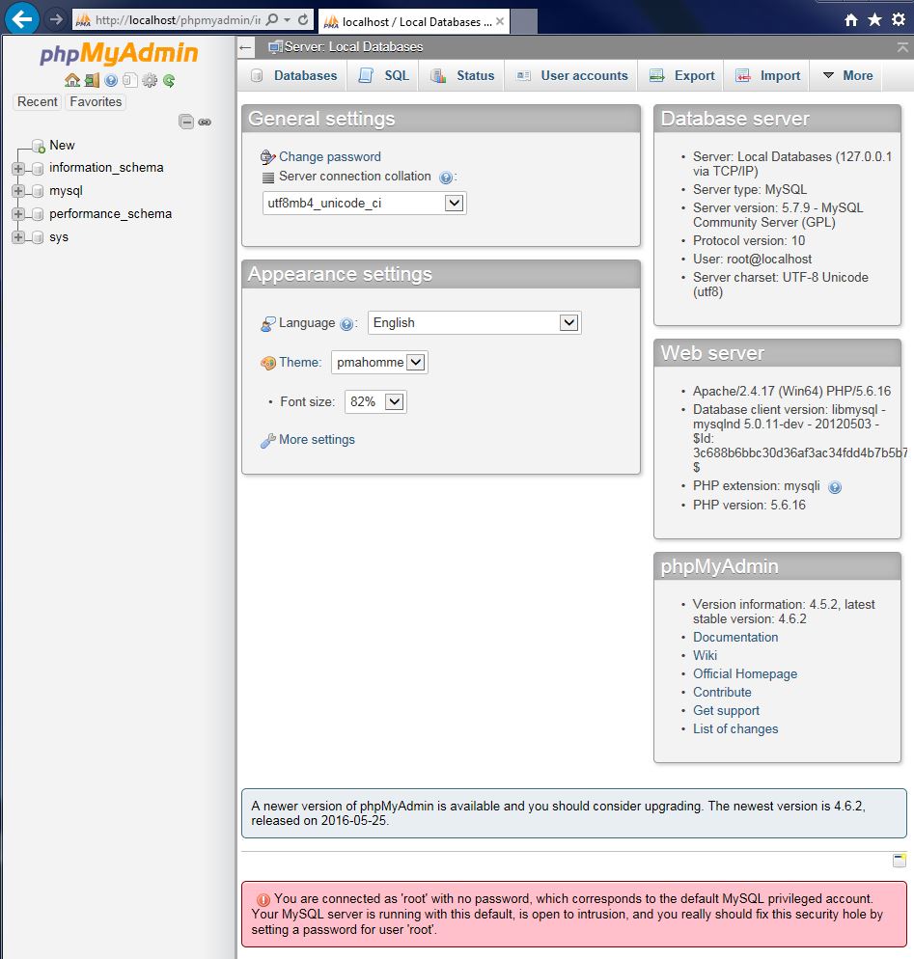
Task: Click the mysql database cylinder icon
Action: point(38,191)
